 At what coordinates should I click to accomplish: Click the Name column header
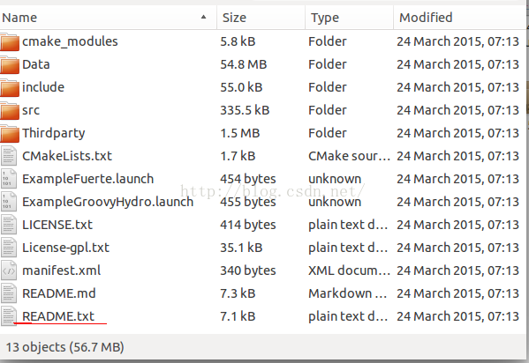[x=108, y=18]
